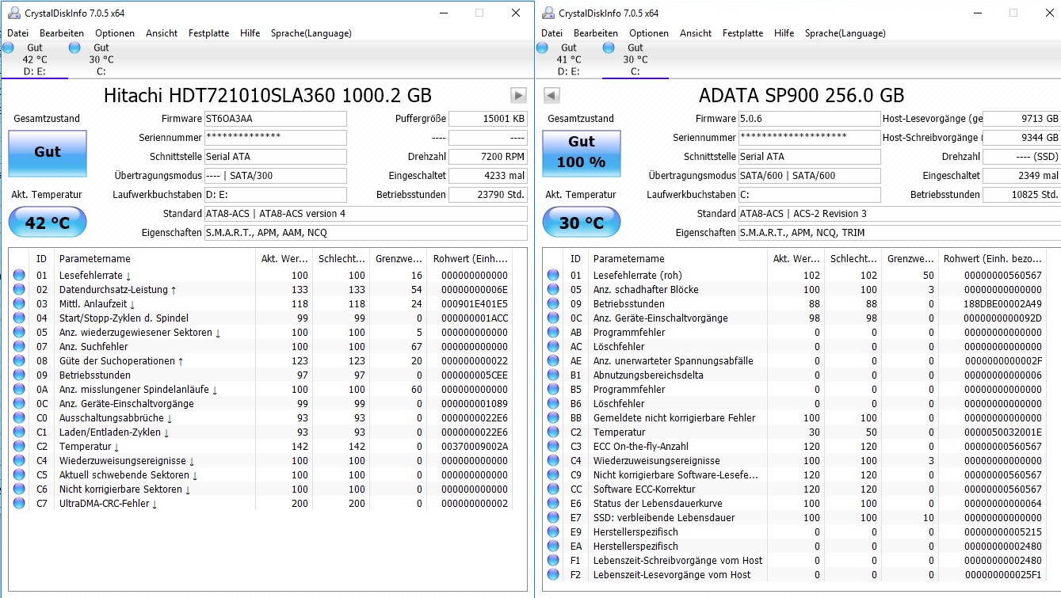Click blue orb of 41 °C disk in right window
Viewport: 1061px width, 598px height.
(x=542, y=48)
